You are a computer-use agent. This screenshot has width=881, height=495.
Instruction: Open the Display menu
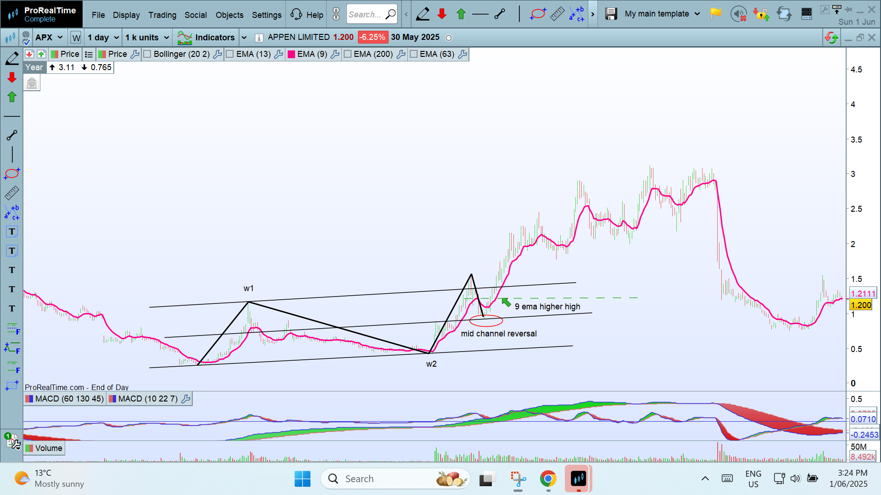(x=126, y=15)
